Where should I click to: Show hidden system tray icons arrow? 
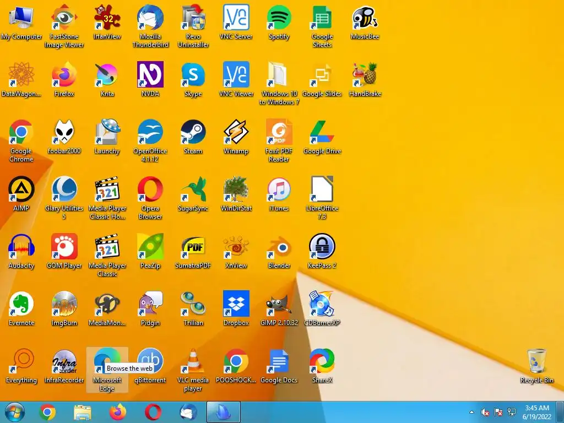471,412
